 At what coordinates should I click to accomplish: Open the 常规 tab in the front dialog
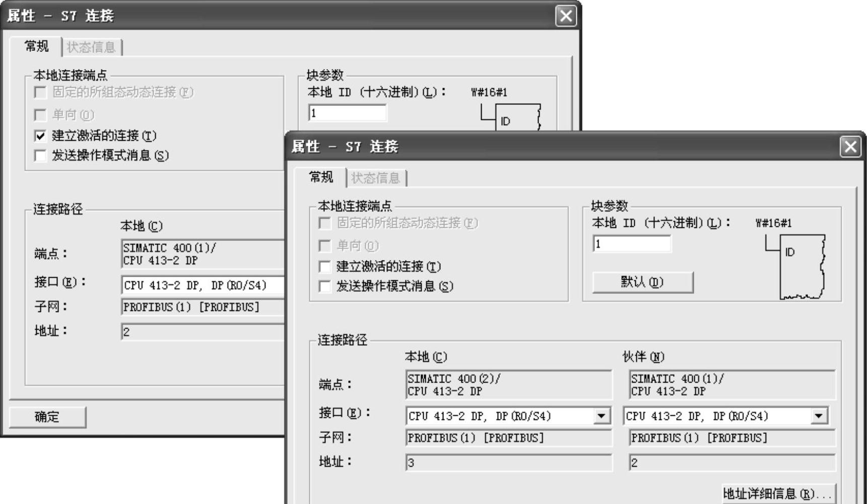click(321, 177)
